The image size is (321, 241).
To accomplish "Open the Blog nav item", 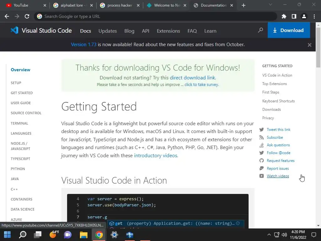I will [129, 31].
